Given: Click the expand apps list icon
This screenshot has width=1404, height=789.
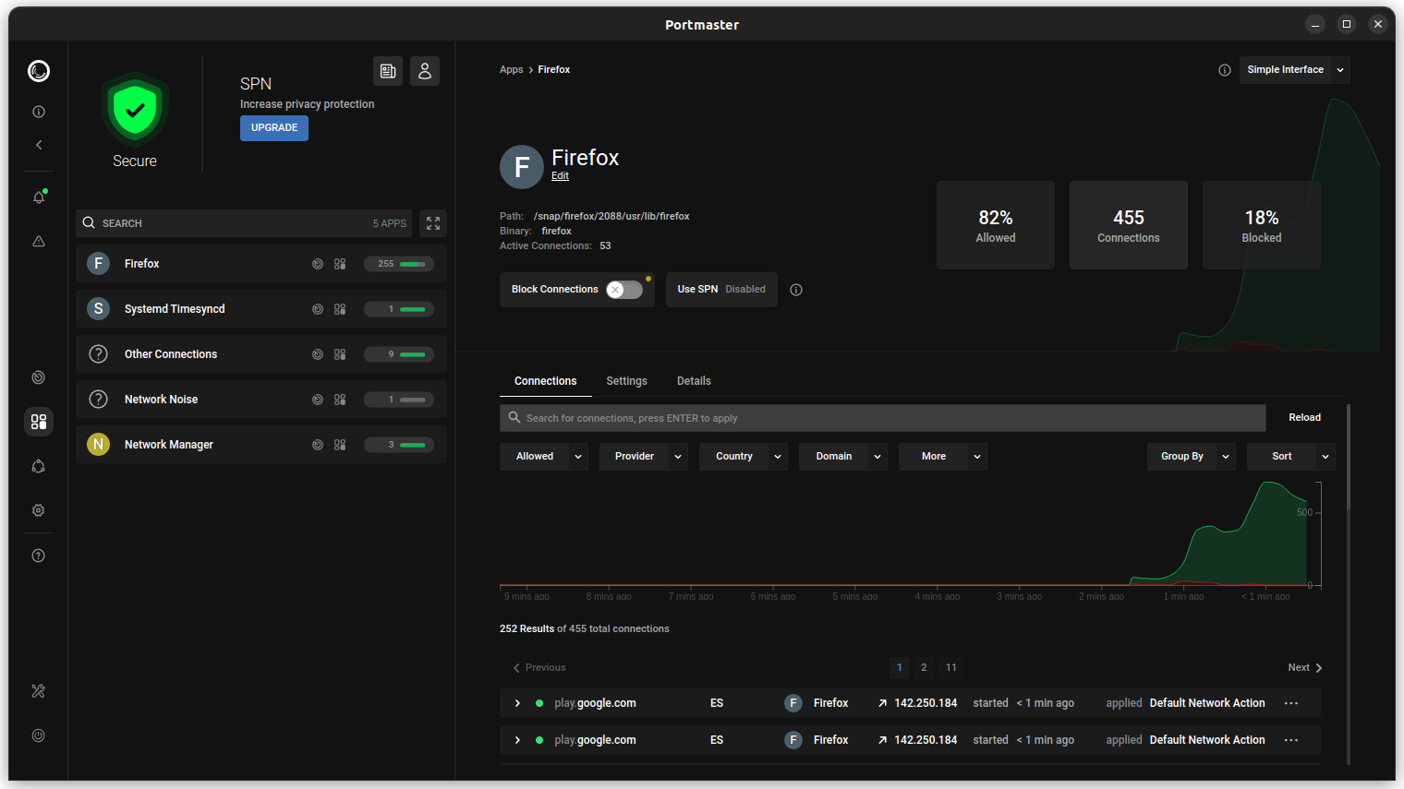Looking at the screenshot, I should [433, 223].
